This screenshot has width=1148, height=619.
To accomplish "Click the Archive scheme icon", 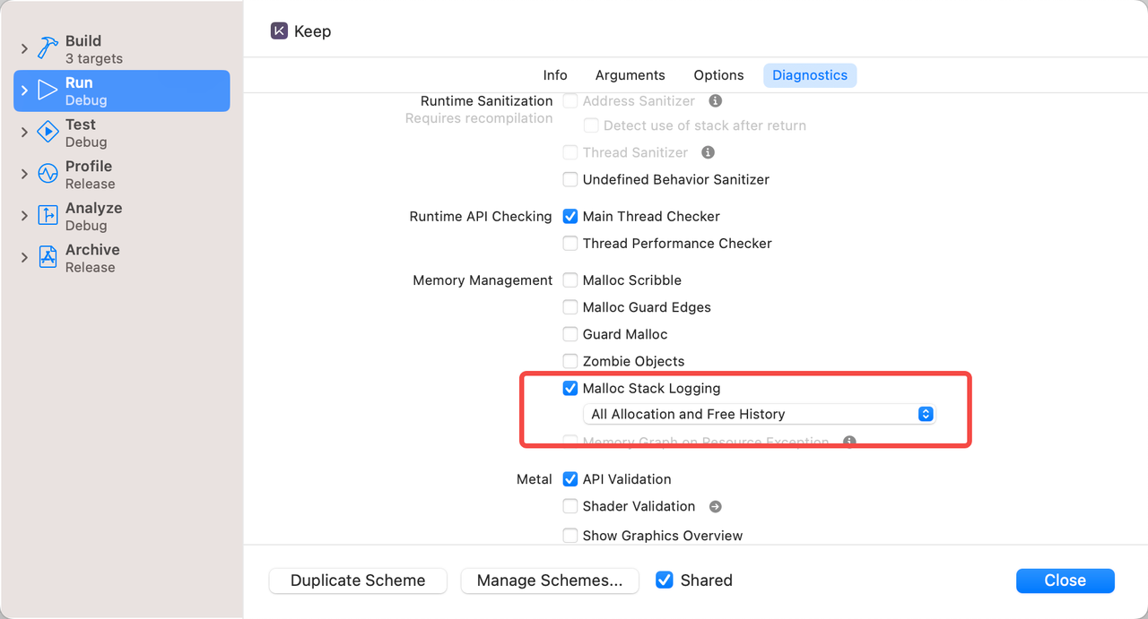I will [x=48, y=258].
